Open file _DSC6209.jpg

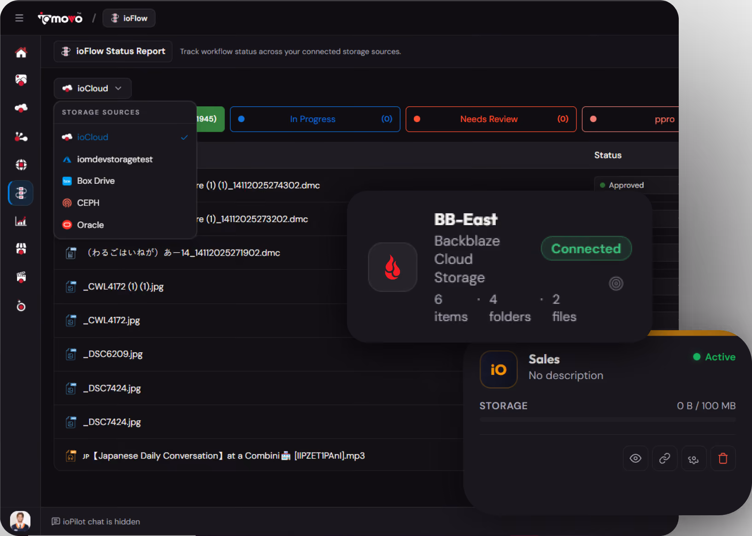pos(113,354)
